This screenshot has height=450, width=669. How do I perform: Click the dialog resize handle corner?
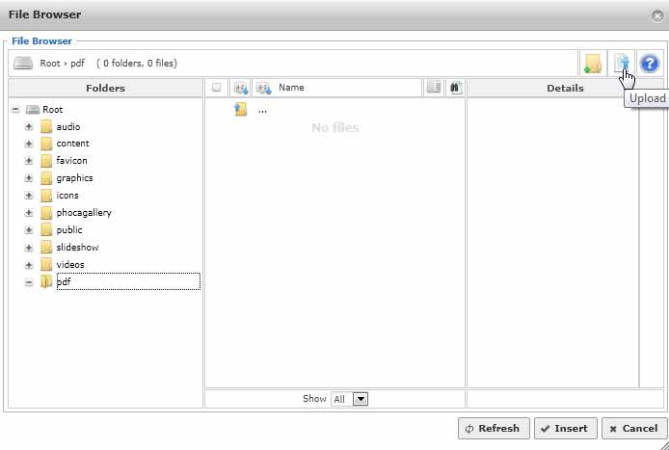(663, 445)
